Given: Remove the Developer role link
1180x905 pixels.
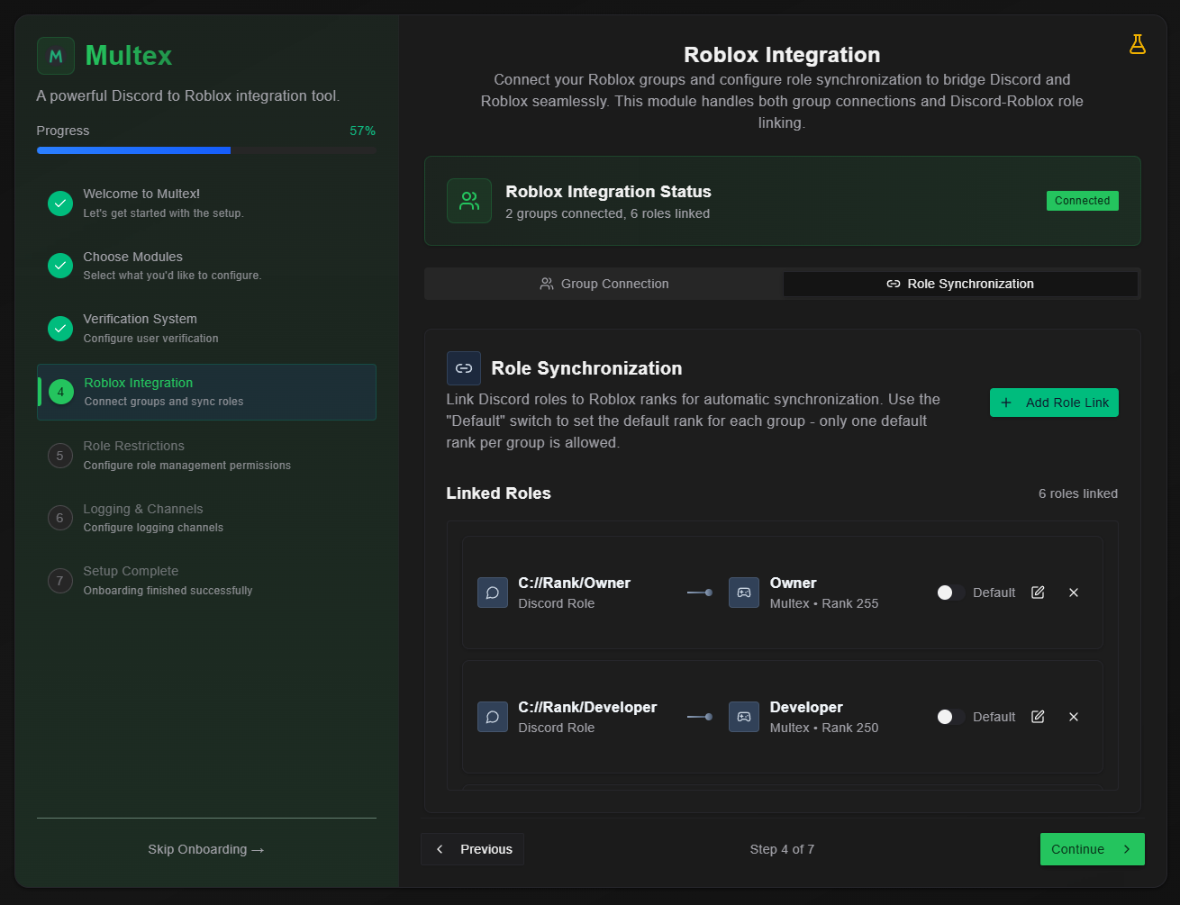Looking at the screenshot, I should coord(1074,717).
